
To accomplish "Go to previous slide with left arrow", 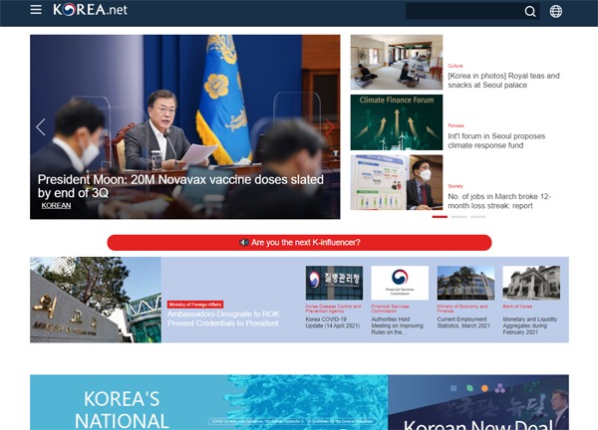I will (41, 126).
